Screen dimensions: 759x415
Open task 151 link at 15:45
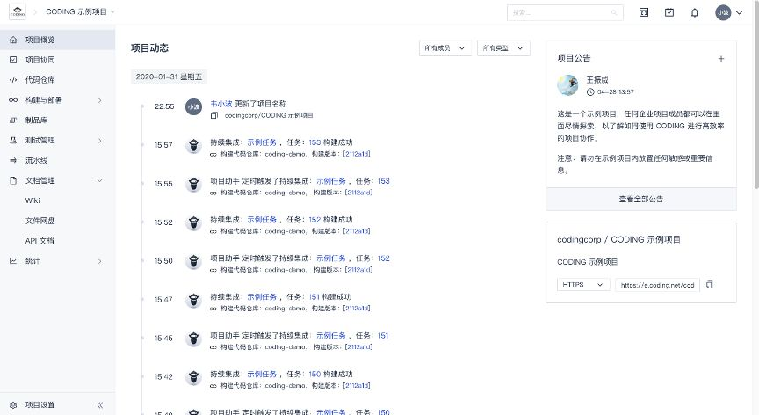pyautogui.click(x=383, y=336)
